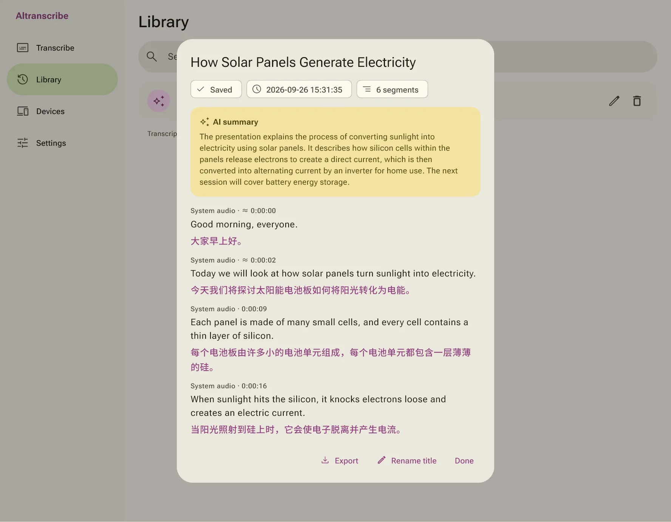Click the Library search field
This screenshot has width=671, height=522.
(x=397, y=57)
